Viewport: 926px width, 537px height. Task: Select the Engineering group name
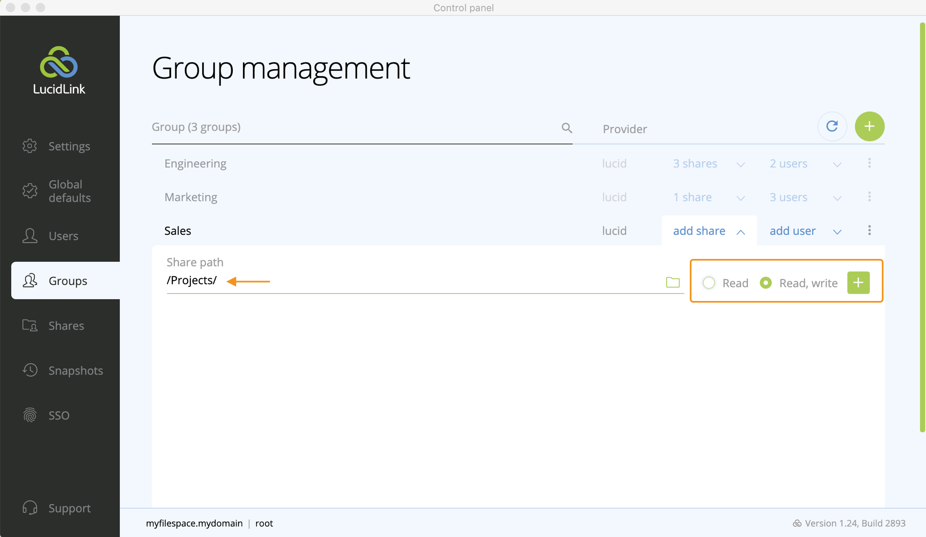point(195,163)
